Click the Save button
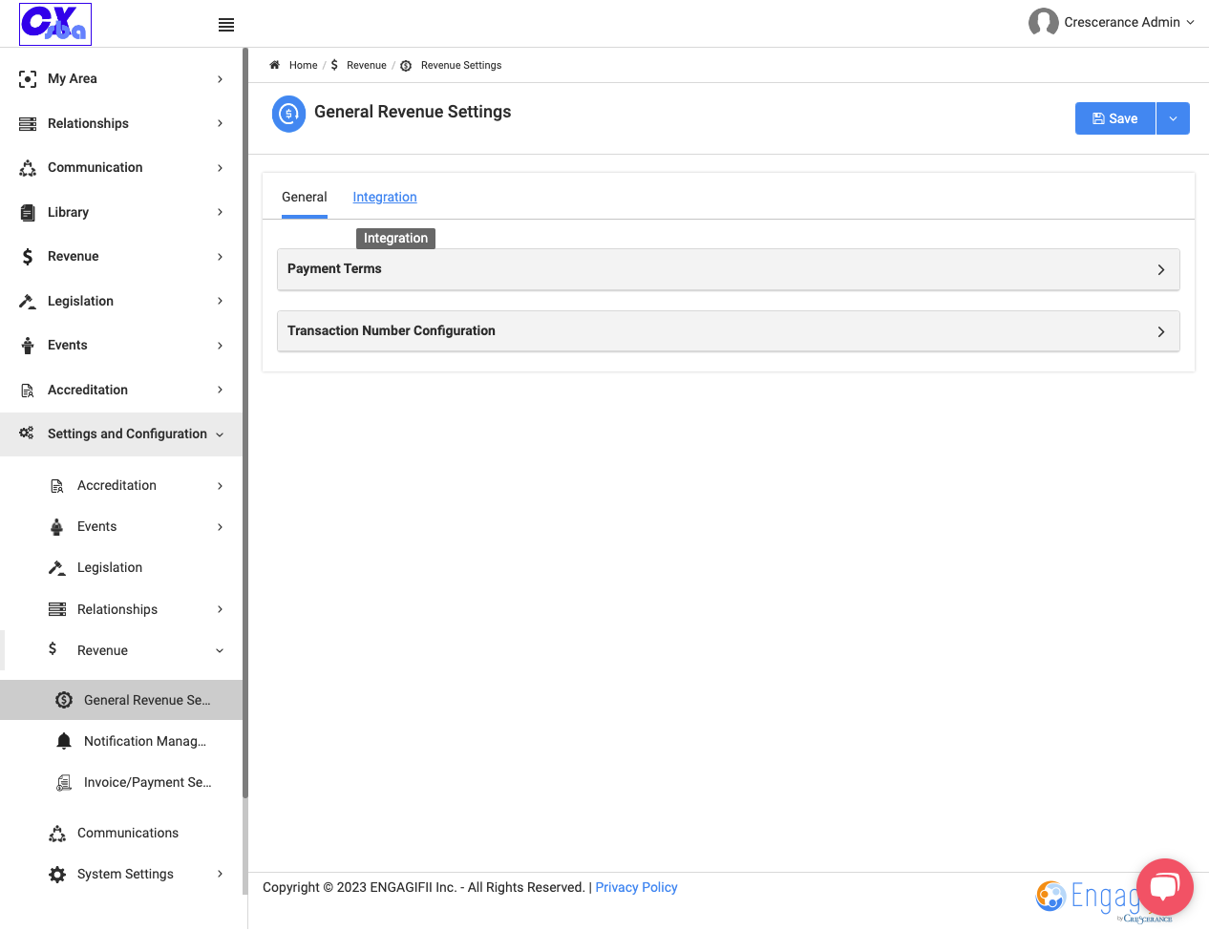 1114,118
